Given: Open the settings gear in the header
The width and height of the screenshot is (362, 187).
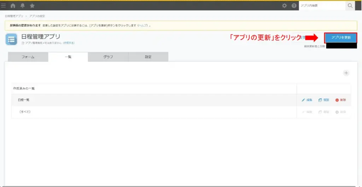Looking at the screenshot, I should [285, 6].
